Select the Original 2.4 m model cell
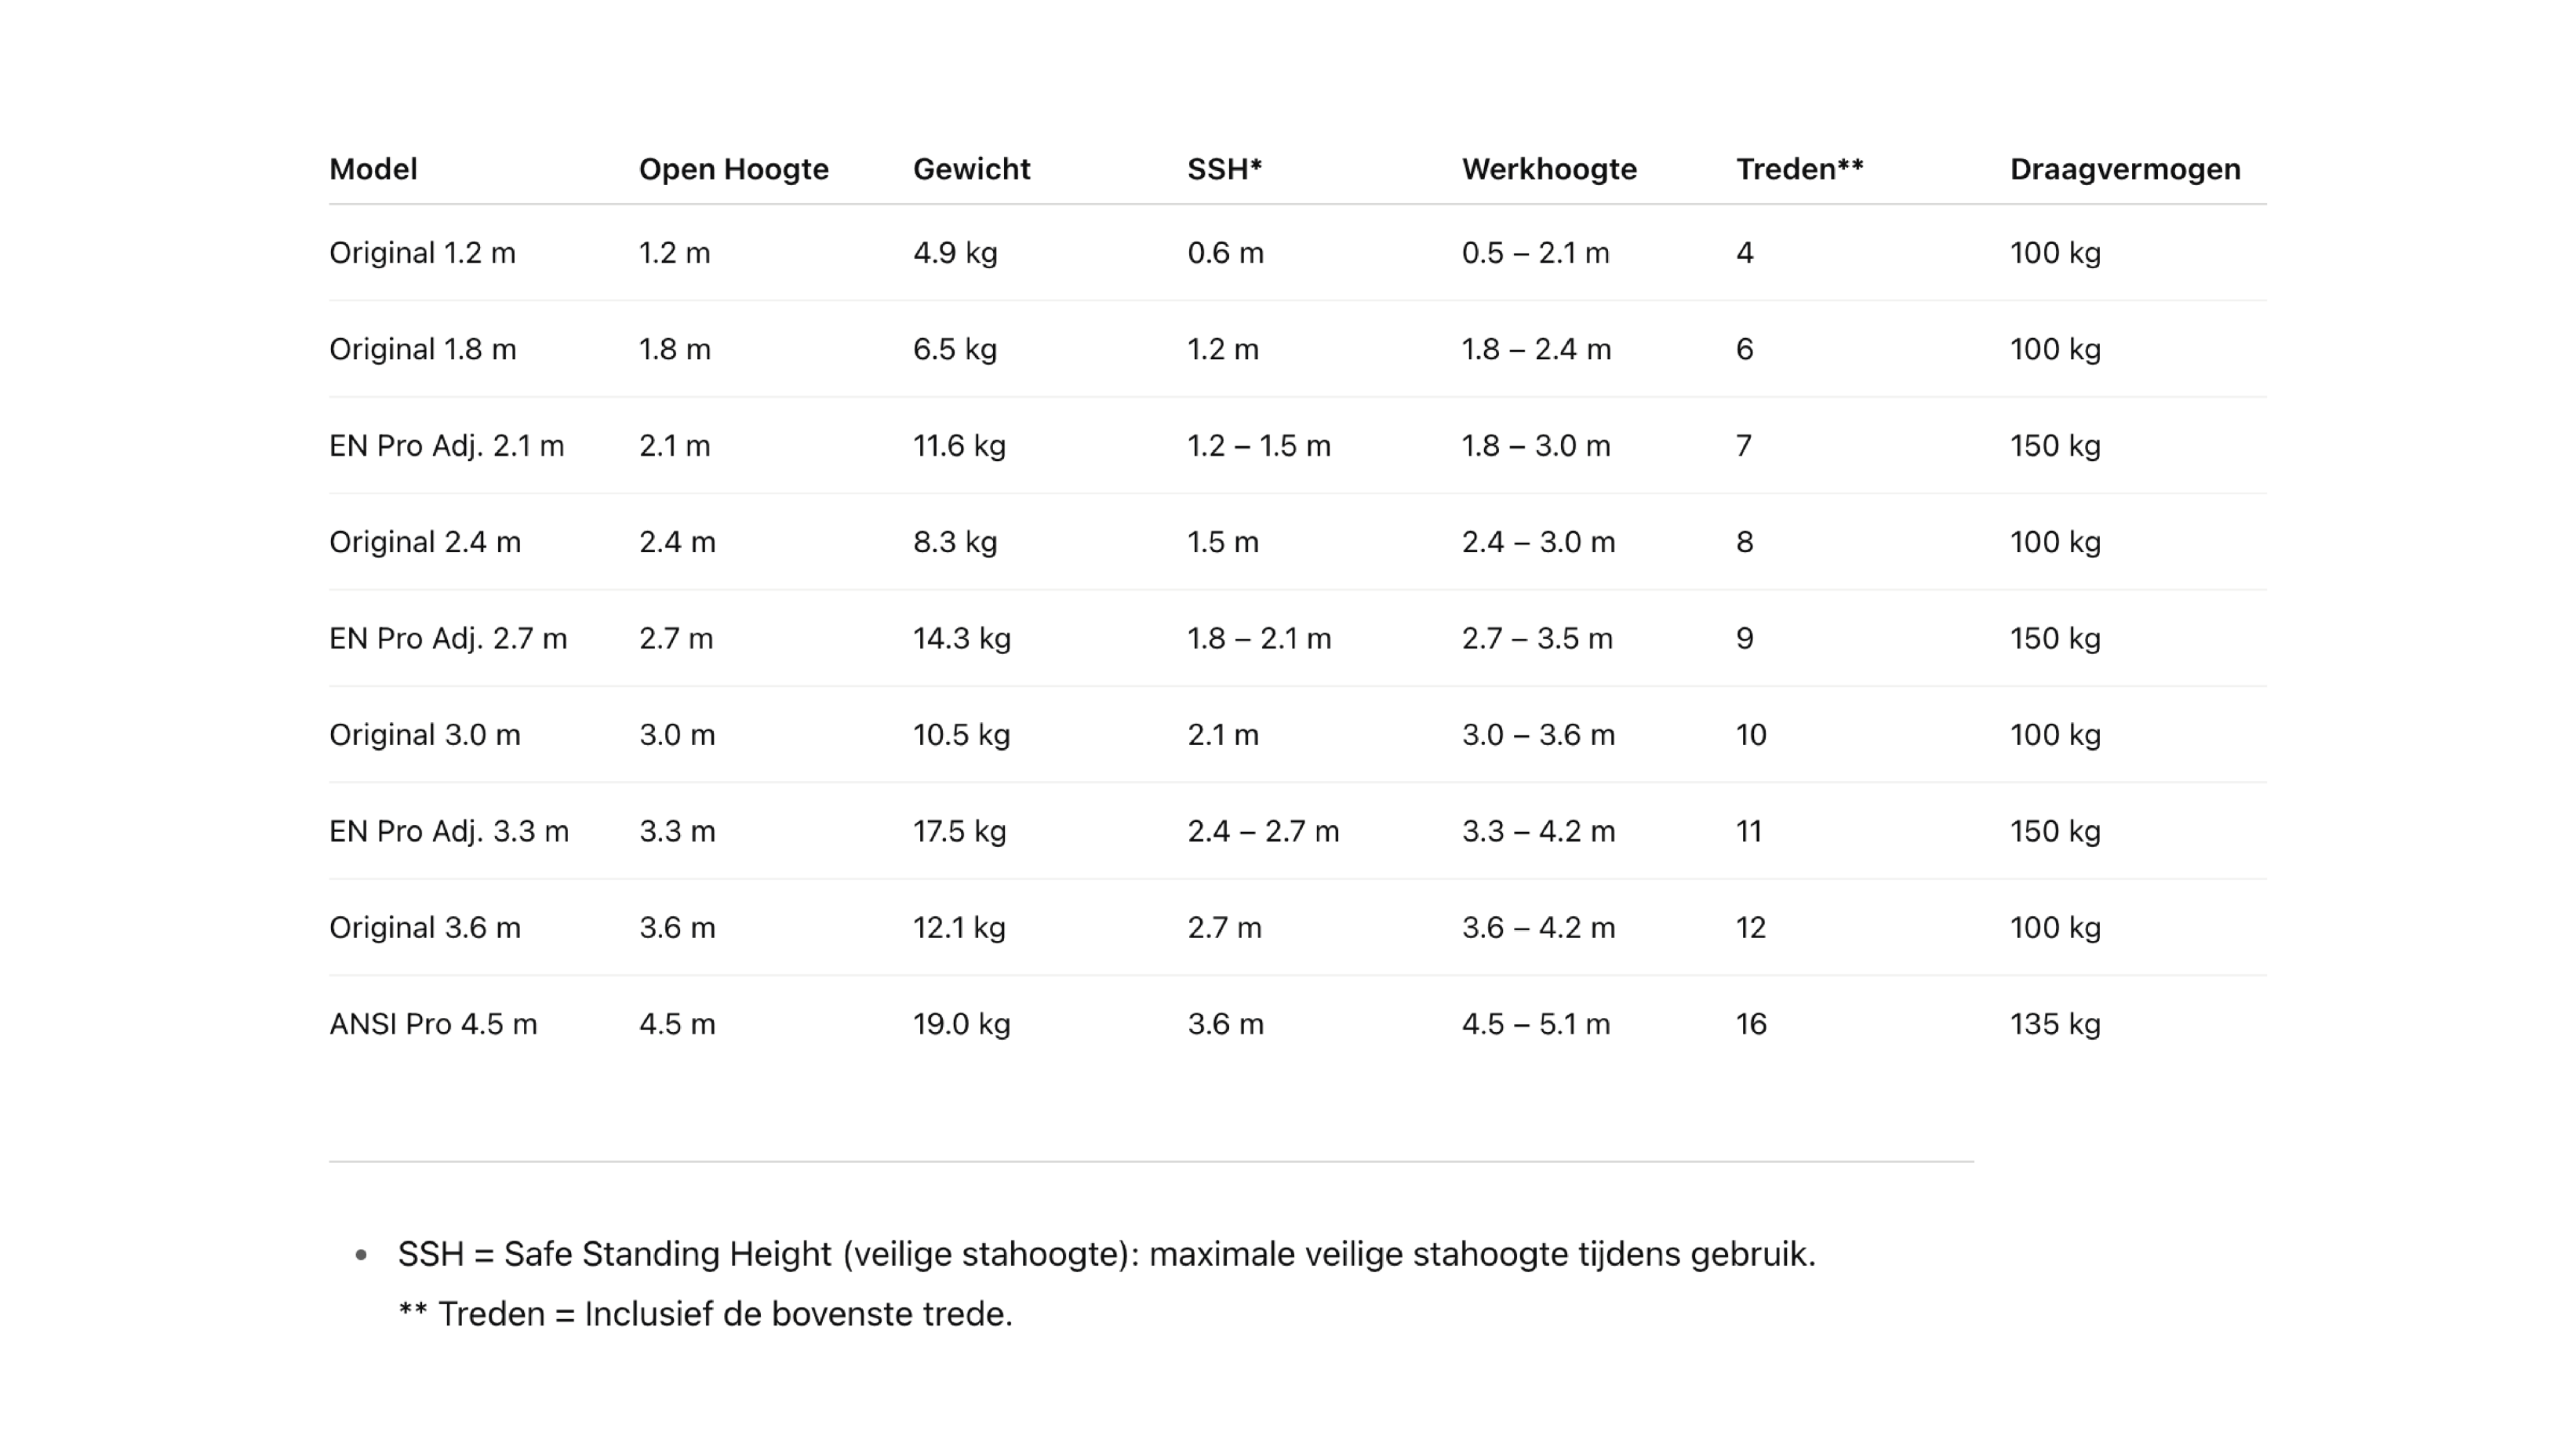Screen dimensions: 2576x1454 [424, 542]
